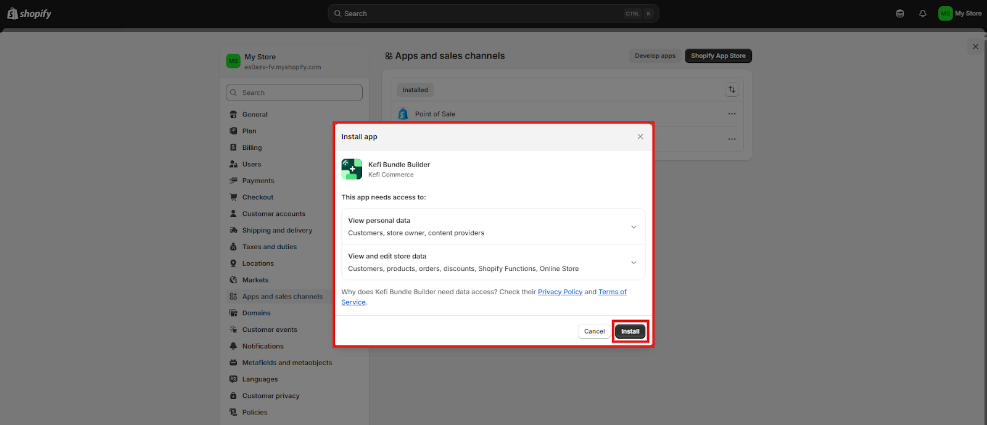The width and height of the screenshot is (987, 425).
Task: Click the Kefi Bundle Builder app icon
Action: tap(352, 169)
